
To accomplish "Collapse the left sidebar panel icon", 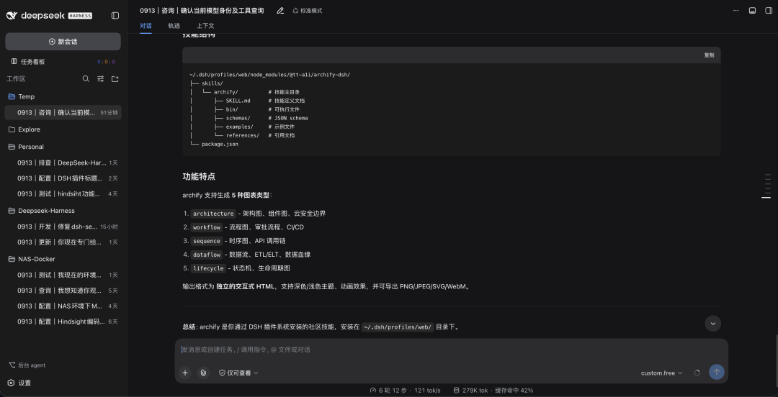I will [x=115, y=15].
